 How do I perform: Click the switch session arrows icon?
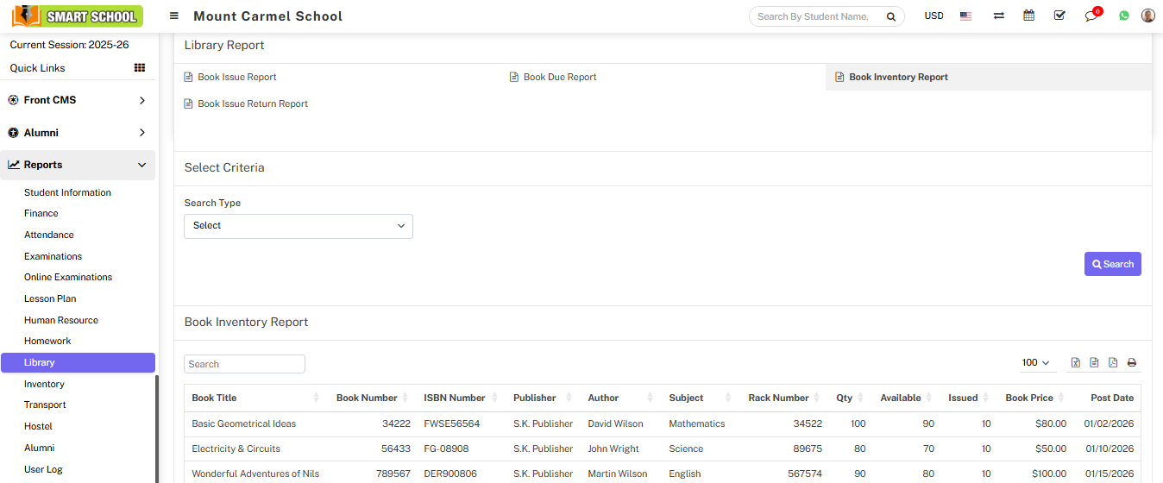click(x=998, y=16)
